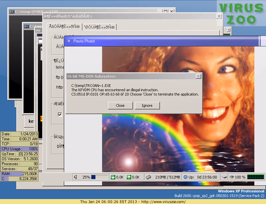Click the C: 8,224,356K disk row
This screenshot has width=266, height=204.
coord(20,179)
